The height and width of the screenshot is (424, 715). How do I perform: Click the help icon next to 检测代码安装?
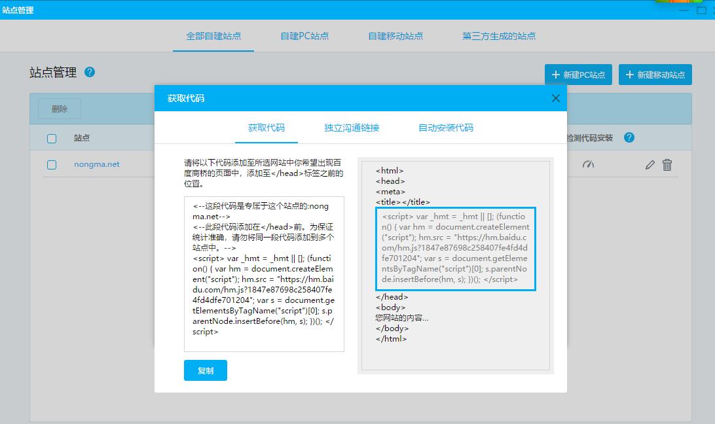pyautogui.click(x=629, y=137)
